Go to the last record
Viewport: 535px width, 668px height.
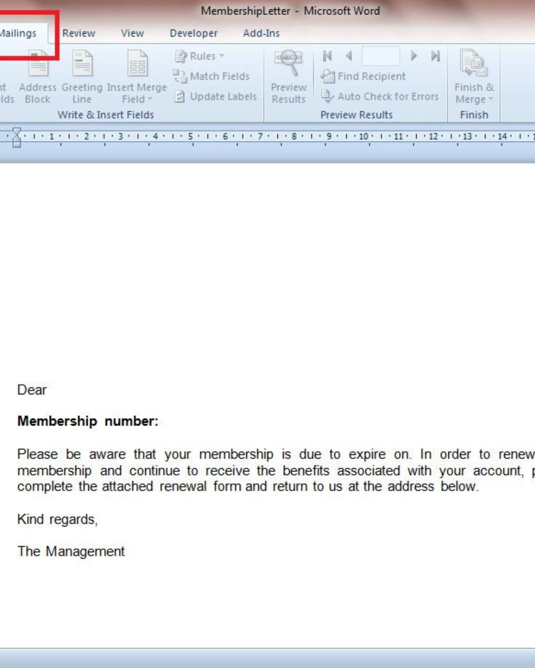435,56
